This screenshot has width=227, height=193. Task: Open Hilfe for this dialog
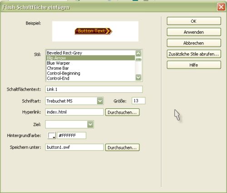tap(194, 65)
